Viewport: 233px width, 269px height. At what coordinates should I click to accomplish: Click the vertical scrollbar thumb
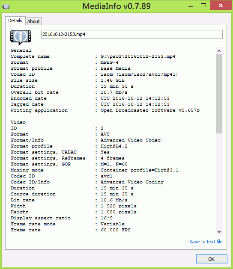click(219, 94)
